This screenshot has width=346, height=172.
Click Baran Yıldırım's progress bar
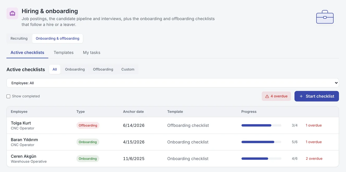[x=261, y=142]
